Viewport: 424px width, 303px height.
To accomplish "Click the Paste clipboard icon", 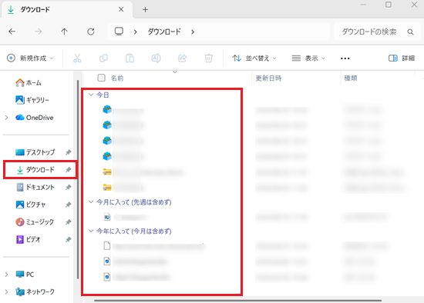I will 130,58.
